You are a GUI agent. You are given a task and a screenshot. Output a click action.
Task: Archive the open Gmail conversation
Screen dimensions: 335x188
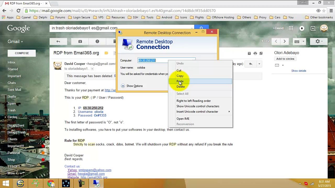(x=80, y=42)
